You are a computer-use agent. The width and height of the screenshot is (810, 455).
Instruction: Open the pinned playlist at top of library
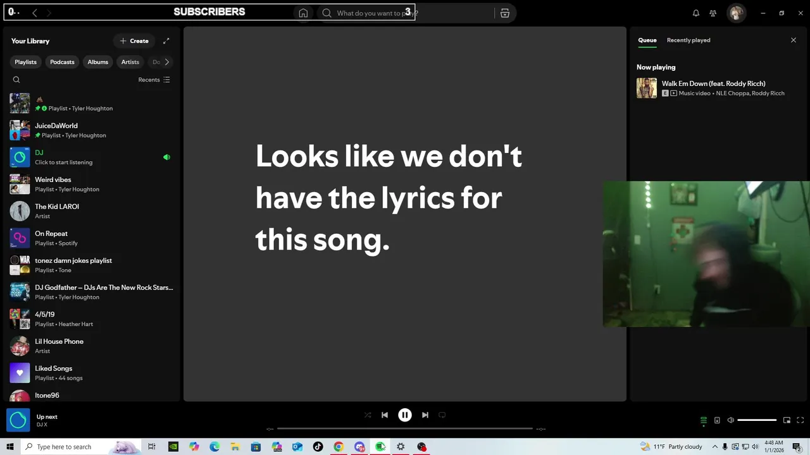pyautogui.click(x=91, y=104)
